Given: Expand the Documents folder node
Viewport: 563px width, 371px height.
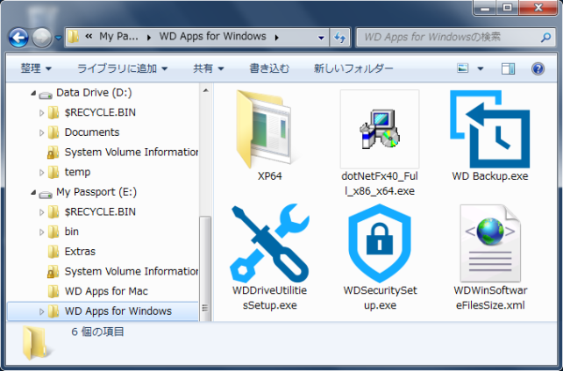Looking at the screenshot, I should point(41,133).
